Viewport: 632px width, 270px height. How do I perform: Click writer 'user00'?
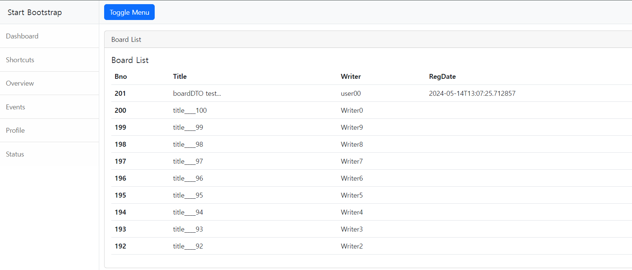[x=351, y=94]
